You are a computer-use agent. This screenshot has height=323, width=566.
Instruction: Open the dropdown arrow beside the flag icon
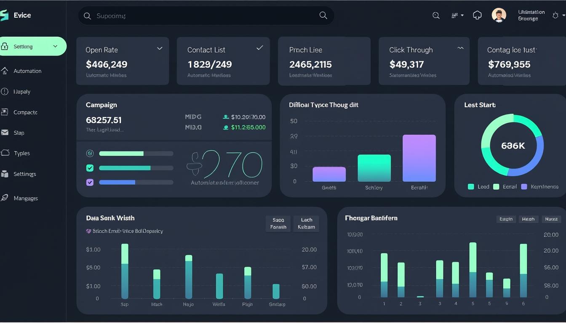tap(462, 16)
